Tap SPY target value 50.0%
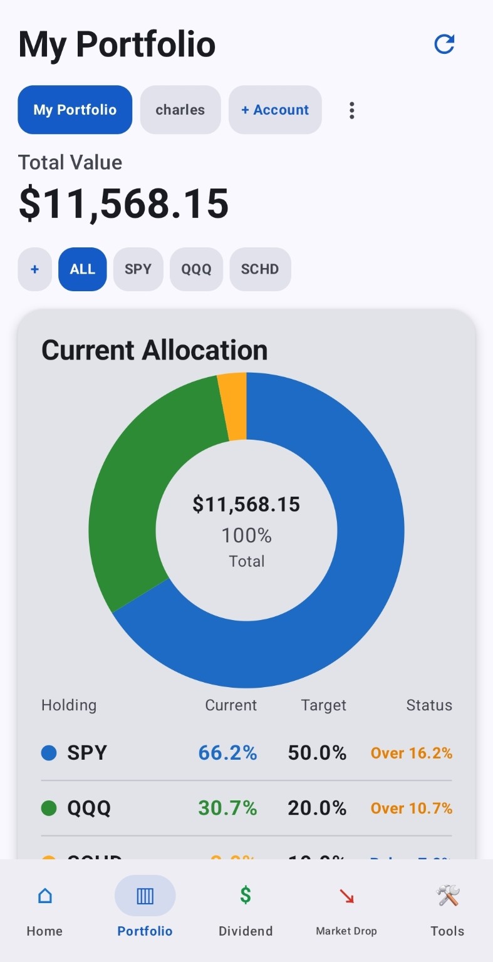 click(x=317, y=753)
